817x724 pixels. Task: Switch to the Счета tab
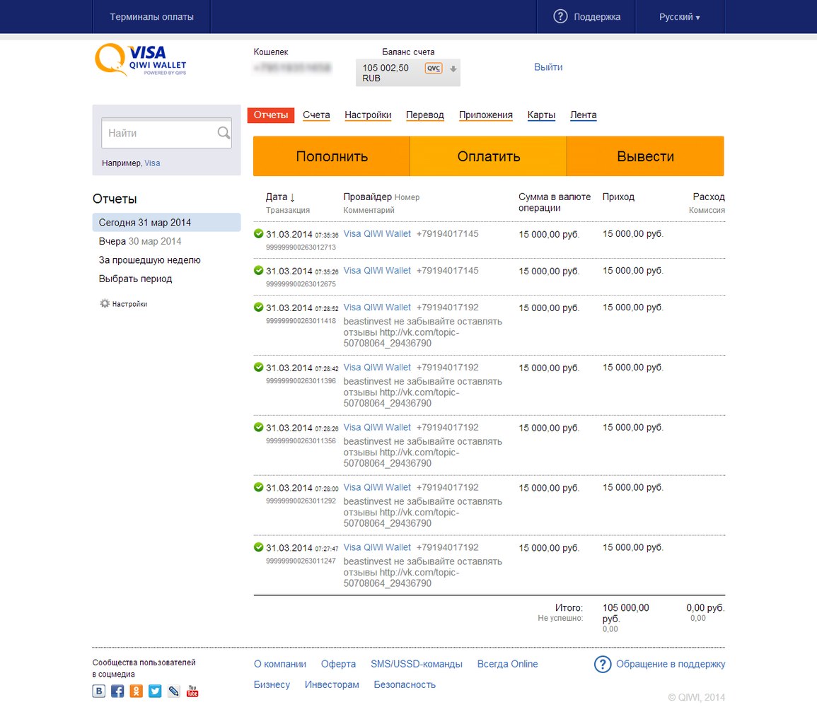click(316, 115)
